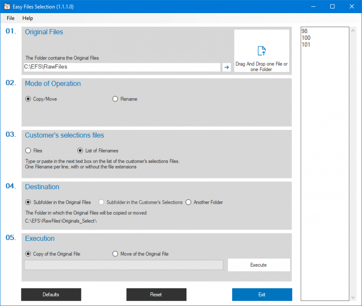Click the original files folder path field
The width and height of the screenshot is (362, 306).
tap(121, 67)
